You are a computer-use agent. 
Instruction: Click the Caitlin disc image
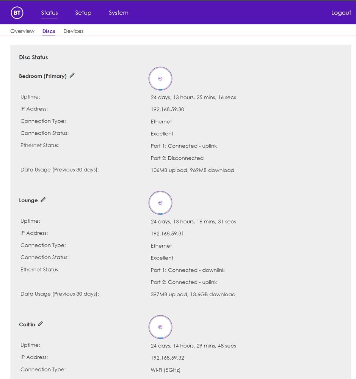coord(160,327)
